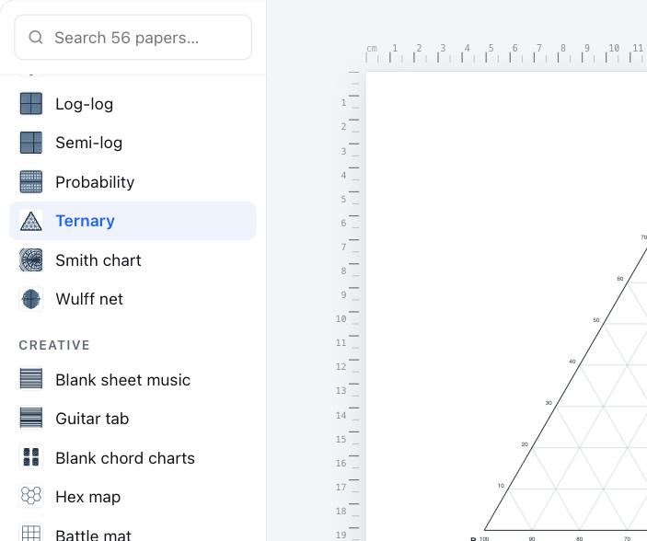Click the Guitar tab icon
647x541 pixels.
pos(31,419)
